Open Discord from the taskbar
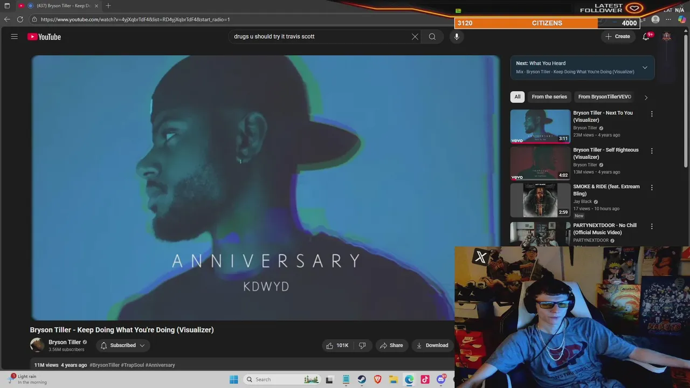690x388 pixels. (x=441, y=379)
